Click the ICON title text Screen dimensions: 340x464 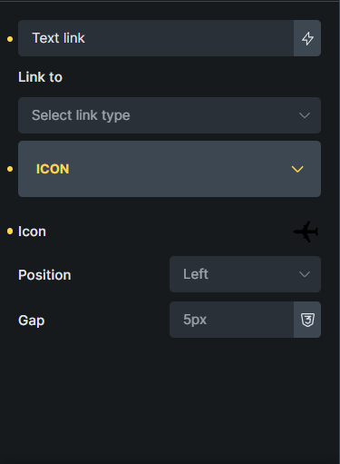[x=53, y=169]
